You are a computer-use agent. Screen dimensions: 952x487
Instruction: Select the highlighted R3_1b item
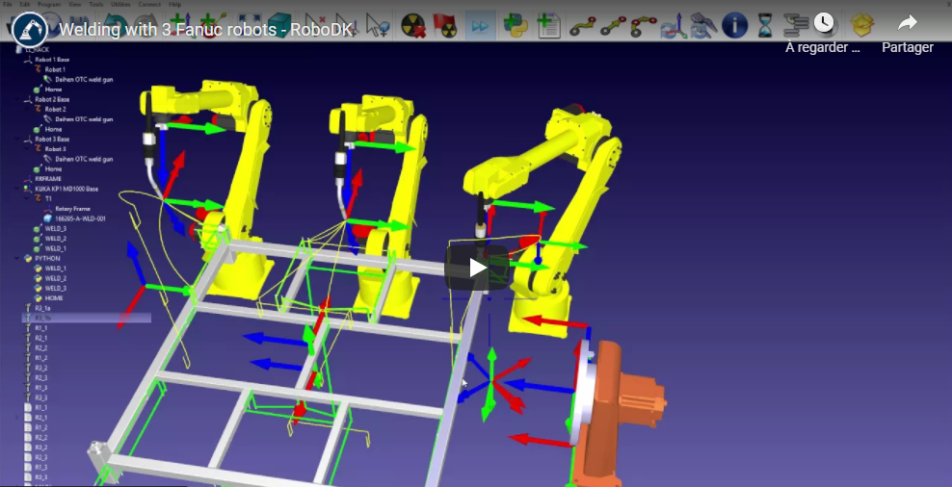86,318
